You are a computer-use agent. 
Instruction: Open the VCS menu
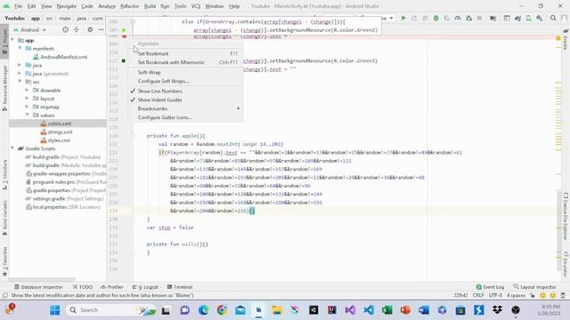tap(196, 6)
